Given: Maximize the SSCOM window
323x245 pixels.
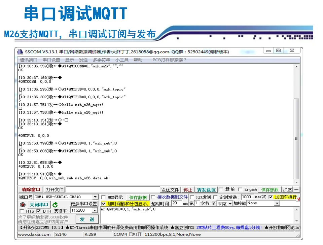Looking at the screenshot, I should tap(278, 50).
